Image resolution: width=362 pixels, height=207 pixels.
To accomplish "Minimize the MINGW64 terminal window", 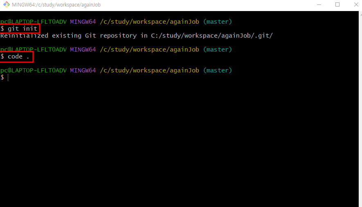I will tap(319, 4).
